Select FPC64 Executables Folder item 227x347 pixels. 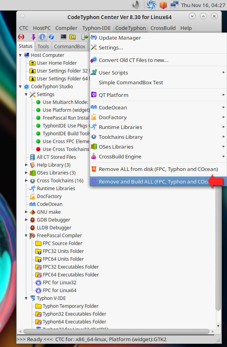pos(67,275)
